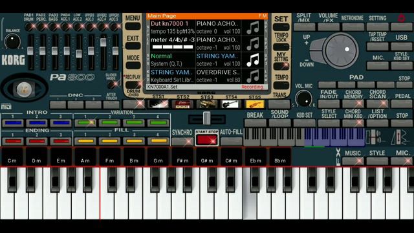
Task: Select the STS5 violin preset
Action: tap(255, 104)
